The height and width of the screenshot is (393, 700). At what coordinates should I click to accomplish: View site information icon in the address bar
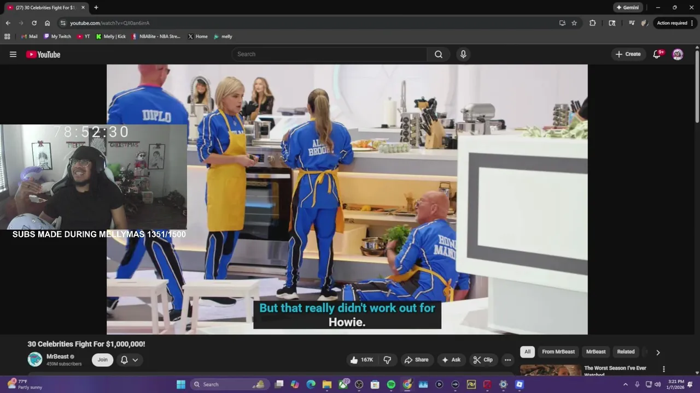63,23
